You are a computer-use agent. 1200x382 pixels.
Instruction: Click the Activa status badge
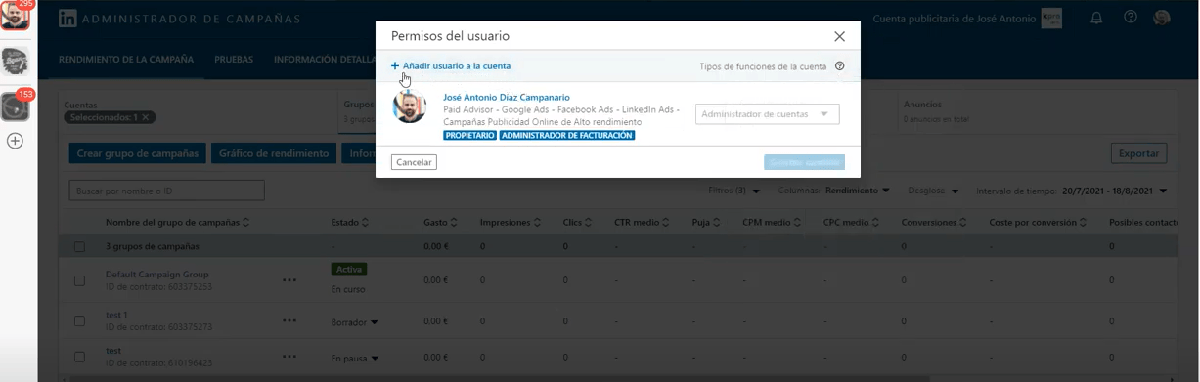(349, 269)
